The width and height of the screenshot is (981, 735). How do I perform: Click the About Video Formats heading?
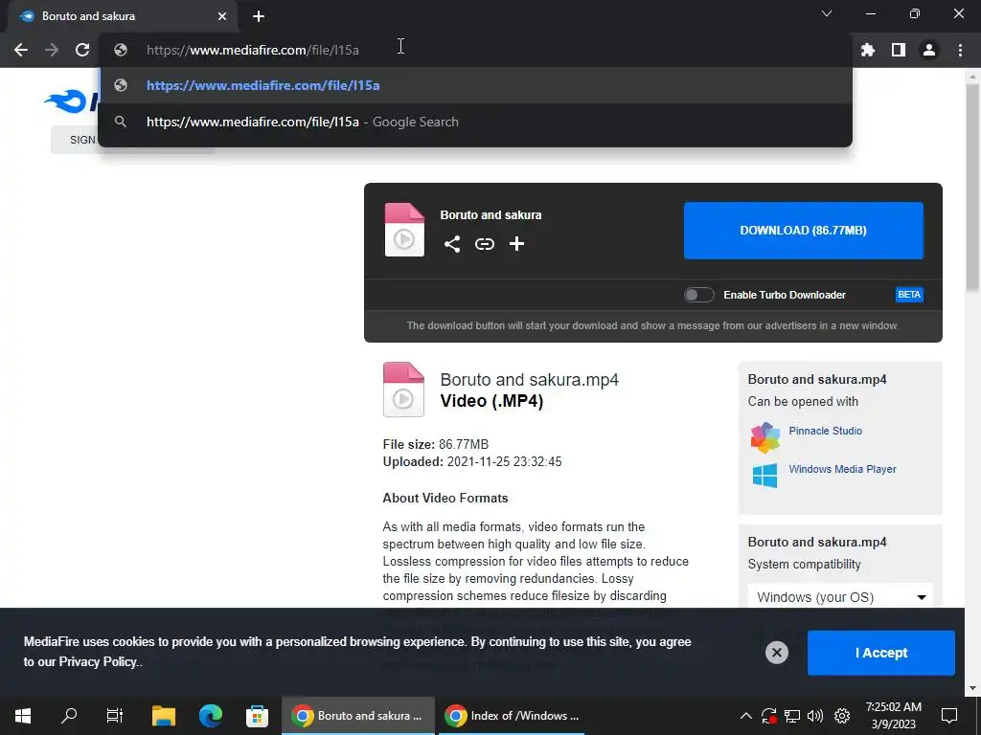click(x=445, y=498)
